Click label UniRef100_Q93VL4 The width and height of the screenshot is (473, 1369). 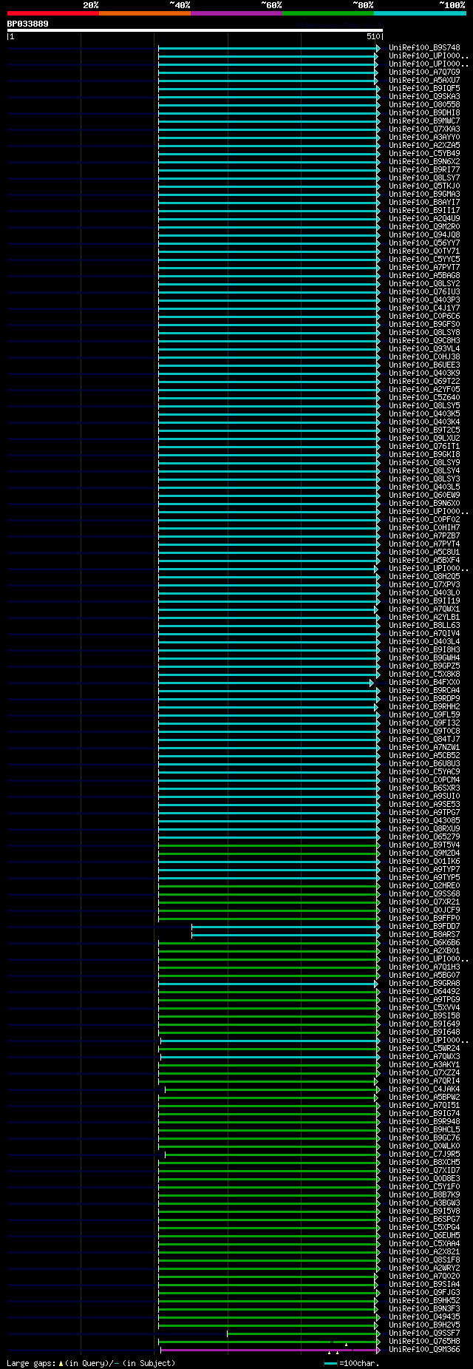(424, 349)
